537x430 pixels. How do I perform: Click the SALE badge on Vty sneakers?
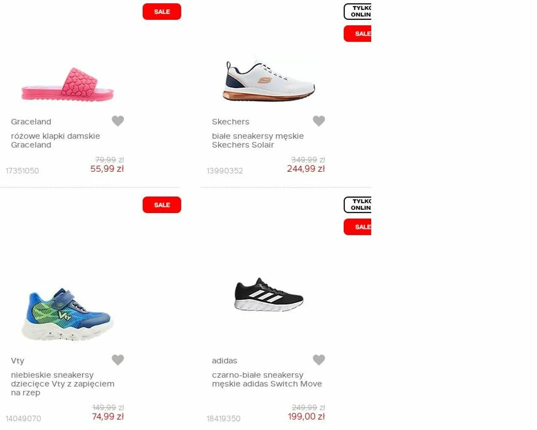coord(162,205)
